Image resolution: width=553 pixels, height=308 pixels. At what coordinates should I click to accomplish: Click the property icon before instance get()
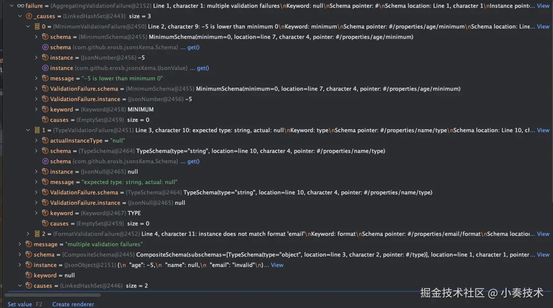[x=45, y=68]
